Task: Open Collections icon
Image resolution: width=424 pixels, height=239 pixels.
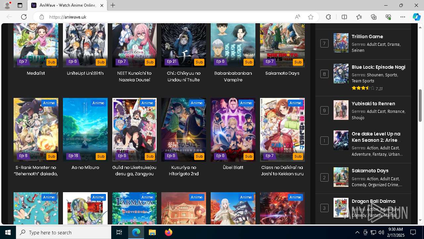Action: tap(374, 17)
